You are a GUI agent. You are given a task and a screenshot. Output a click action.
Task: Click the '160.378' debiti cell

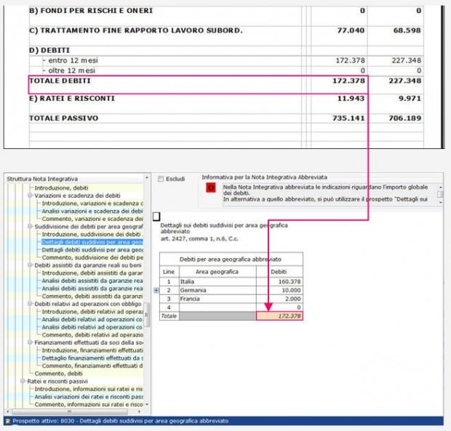(x=279, y=281)
